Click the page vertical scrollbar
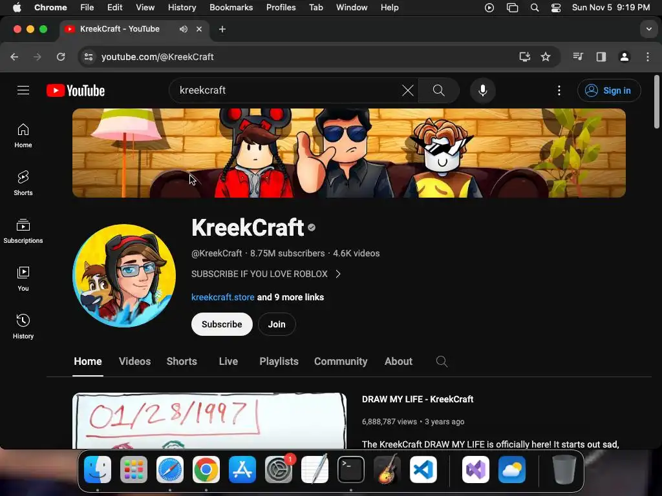662x496 pixels. [x=657, y=101]
